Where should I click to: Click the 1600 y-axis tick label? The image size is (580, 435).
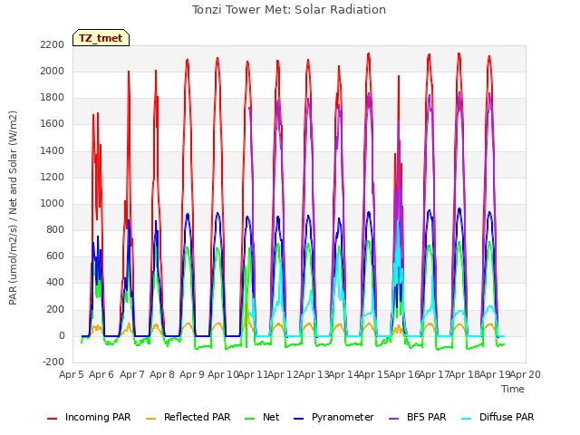pyautogui.click(x=53, y=124)
